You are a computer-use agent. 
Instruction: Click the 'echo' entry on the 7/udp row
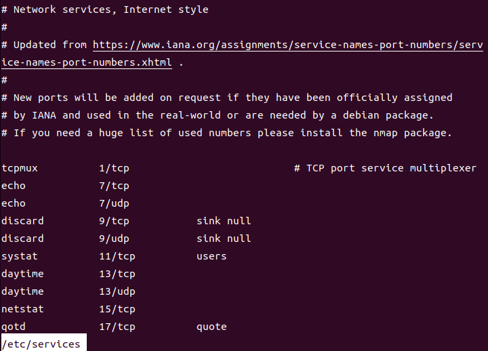tap(14, 203)
